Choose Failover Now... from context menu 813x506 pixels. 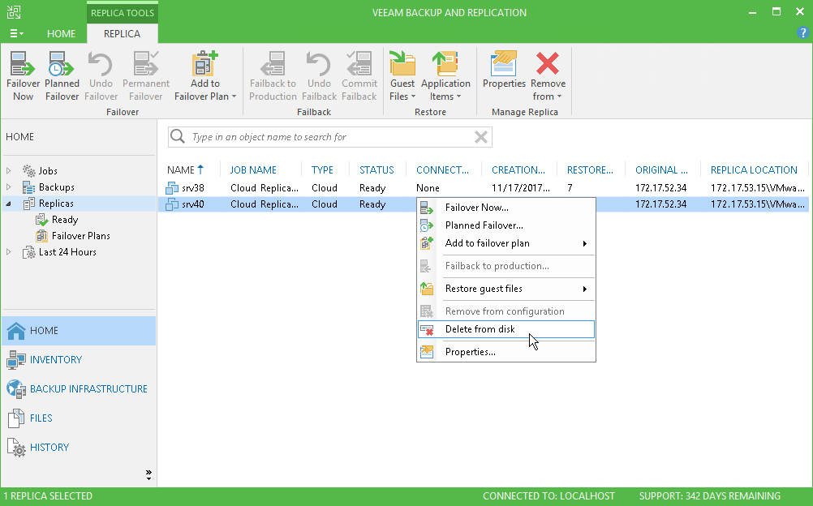tap(506, 208)
